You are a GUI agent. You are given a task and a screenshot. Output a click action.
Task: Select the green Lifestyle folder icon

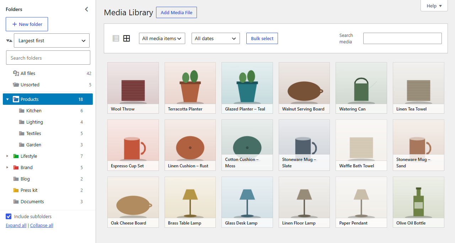(16, 156)
